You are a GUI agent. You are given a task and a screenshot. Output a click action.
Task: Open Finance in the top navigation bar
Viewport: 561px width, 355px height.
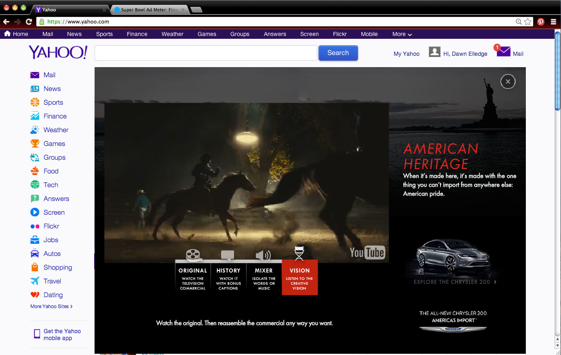click(137, 34)
